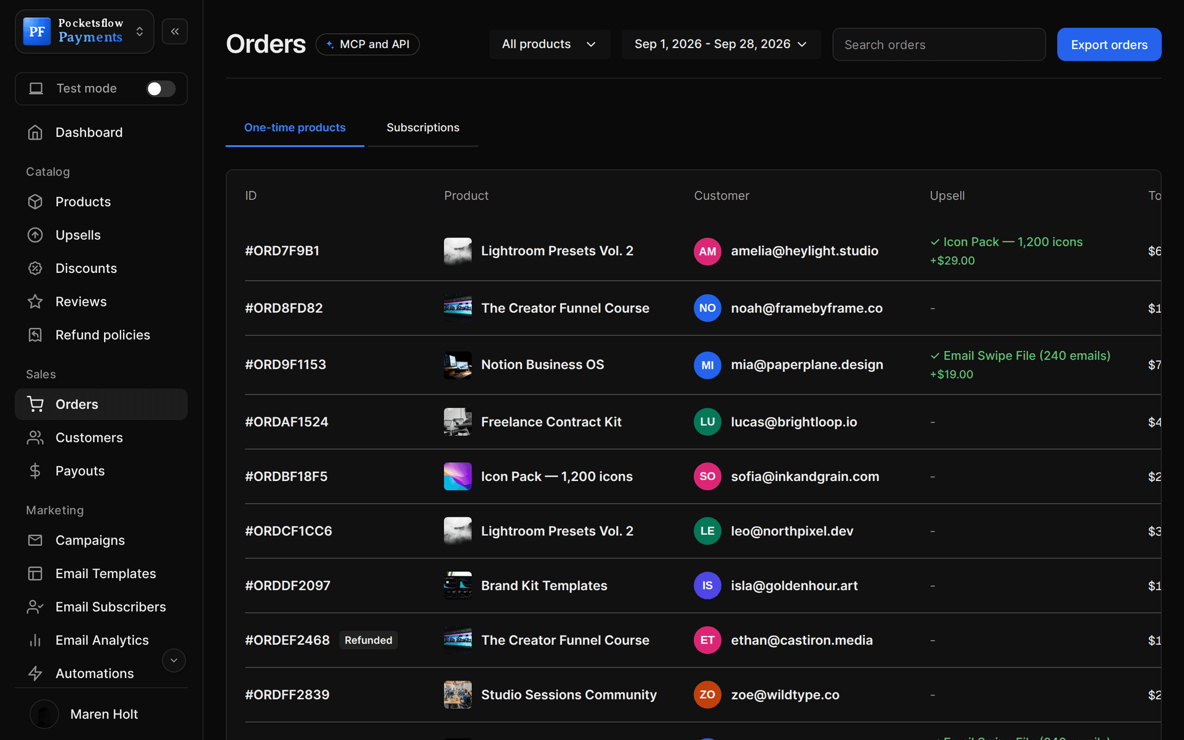The width and height of the screenshot is (1184, 740).
Task: Click customer email noah@framebyframe.co
Action: [x=806, y=308]
